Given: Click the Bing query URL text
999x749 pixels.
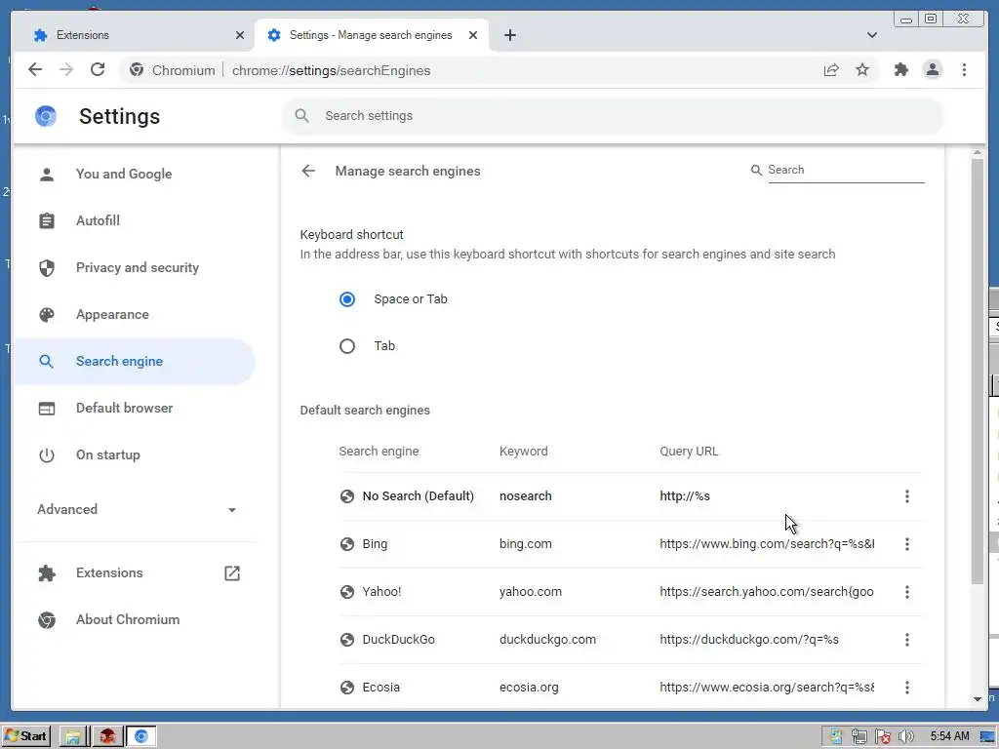Looking at the screenshot, I should pos(767,544).
